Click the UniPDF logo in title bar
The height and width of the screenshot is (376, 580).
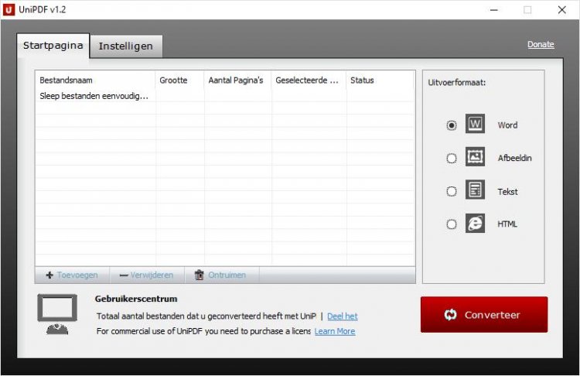click(x=10, y=10)
